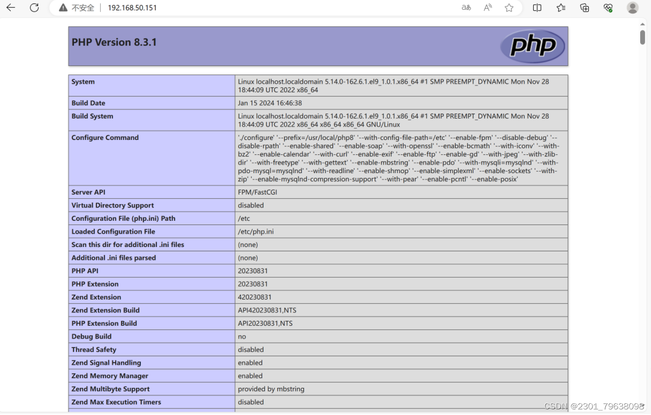Open the split screen view
Viewport: 651px width, 415px height.
537,7
